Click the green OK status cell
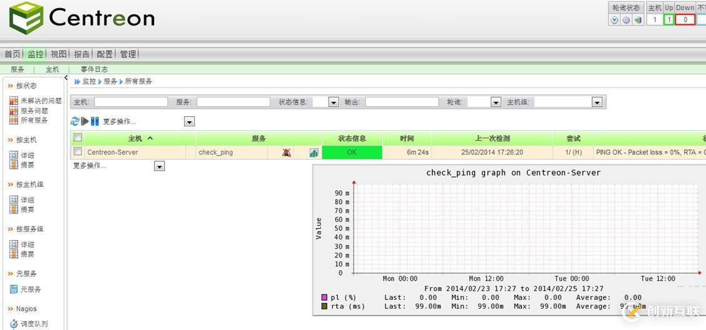The height and width of the screenshot is (330, 706). coord(352,152)
